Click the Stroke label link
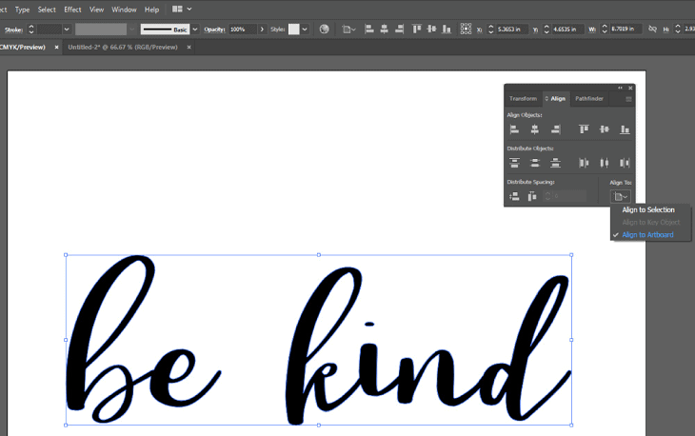 13,30
